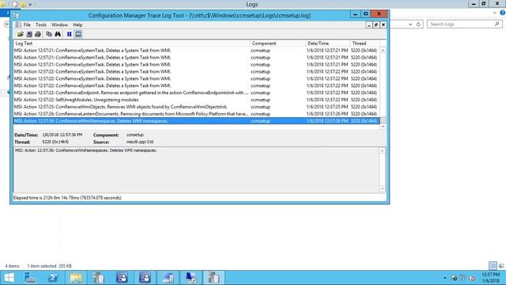This screenshot has height=285, width=506.
Task: Sort by the Log Text column header
Action: coord(132,44)
